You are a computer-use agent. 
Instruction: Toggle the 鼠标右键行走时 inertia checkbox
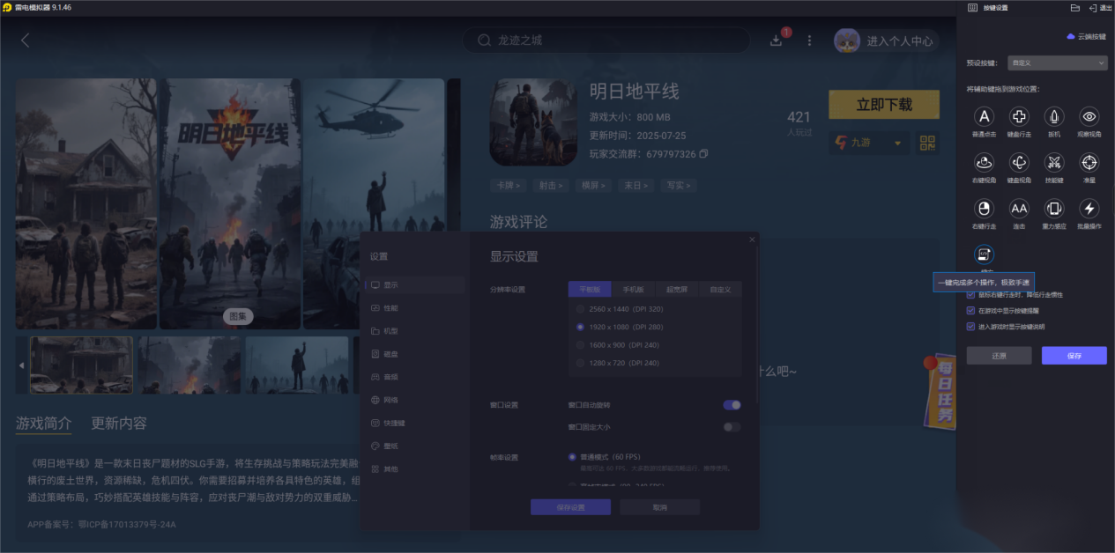click(x=971, y=295)
